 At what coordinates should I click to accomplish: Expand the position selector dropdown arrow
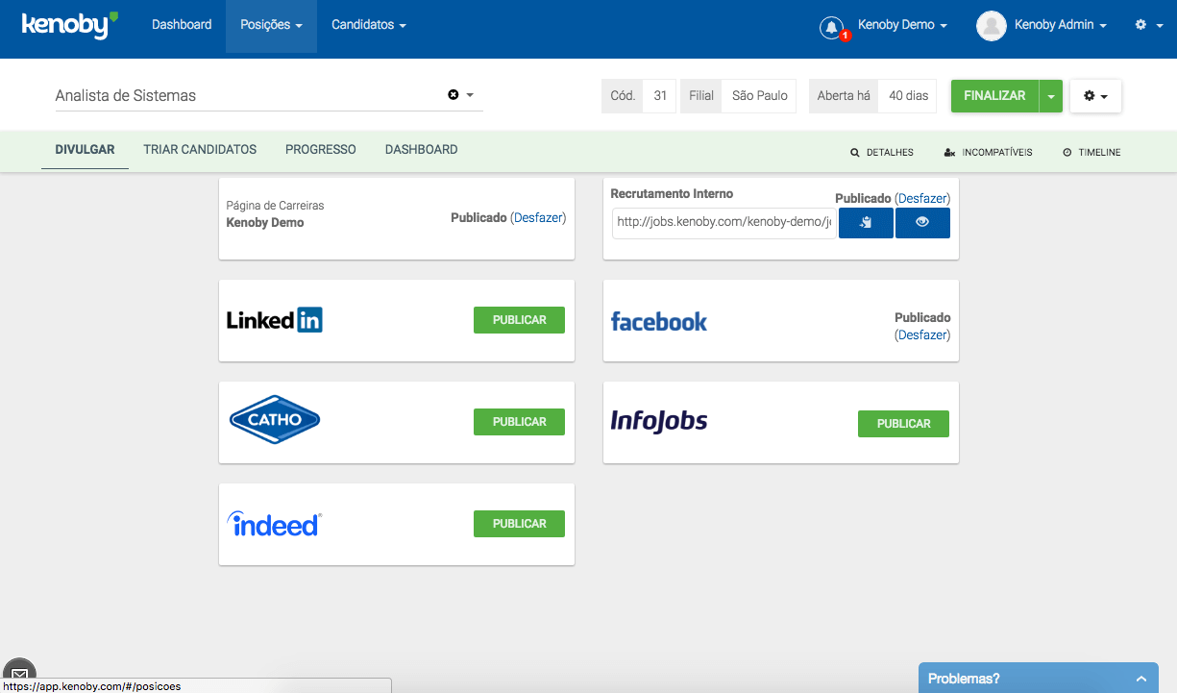coord(471,95)
